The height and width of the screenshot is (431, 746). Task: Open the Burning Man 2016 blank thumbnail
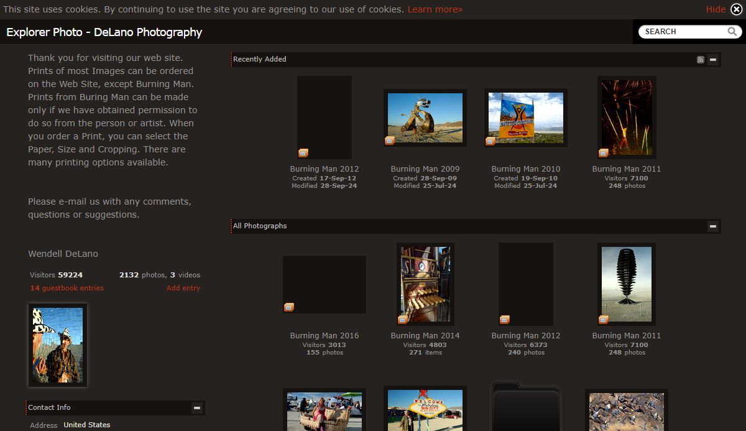[325, 284]
